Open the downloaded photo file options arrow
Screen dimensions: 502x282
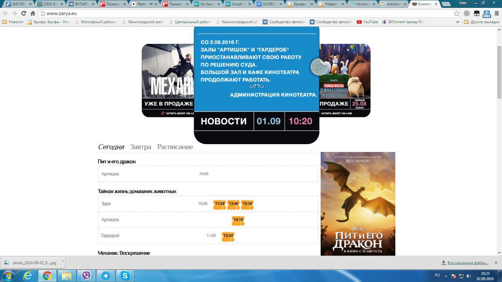point(63,262)
